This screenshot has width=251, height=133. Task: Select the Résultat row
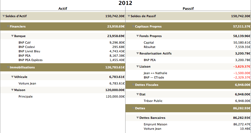[188, 47]
